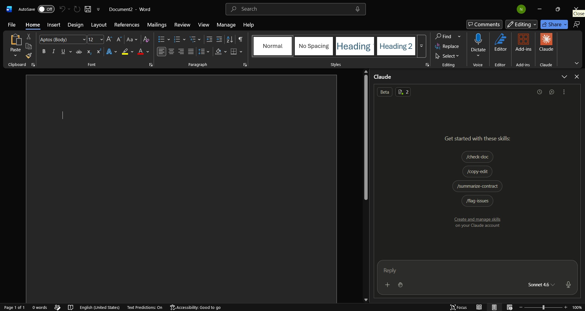585x311 pixels.
Task: Open the Add-ins gallery
Action: point(523,42)
